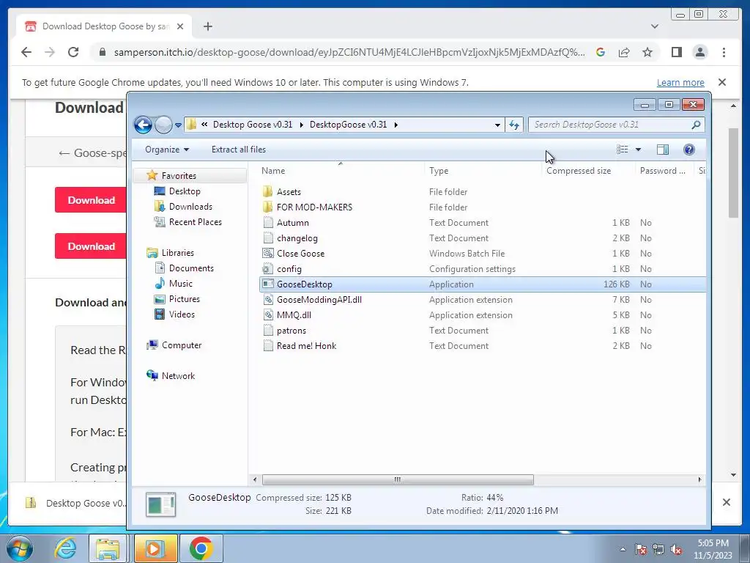This screenshot has height=563, width=750.
Task: Sort by Compressed size column header
Action: 579,171
